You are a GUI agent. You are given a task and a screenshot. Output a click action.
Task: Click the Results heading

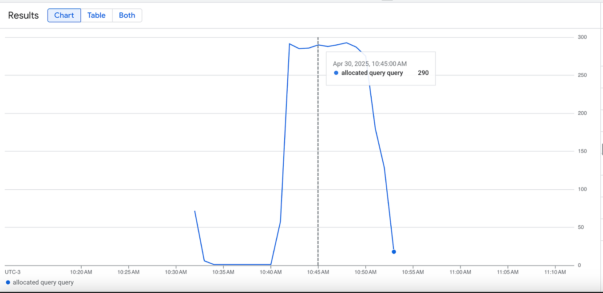[23, 15]
